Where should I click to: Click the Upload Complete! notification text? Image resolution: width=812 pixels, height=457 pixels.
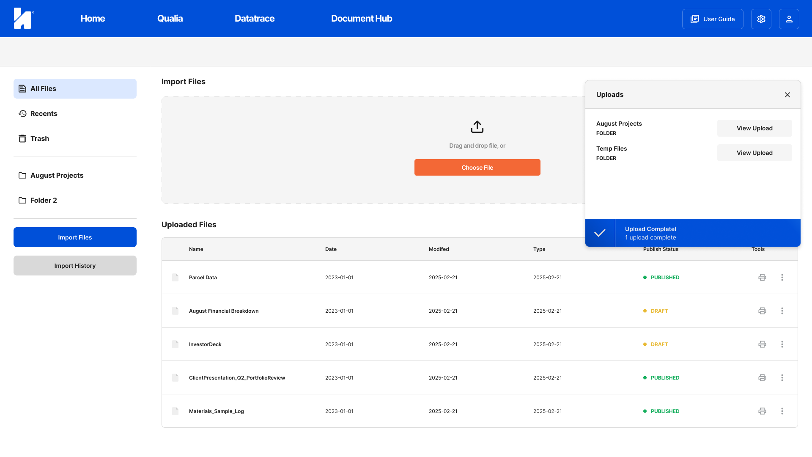point(650,229)
